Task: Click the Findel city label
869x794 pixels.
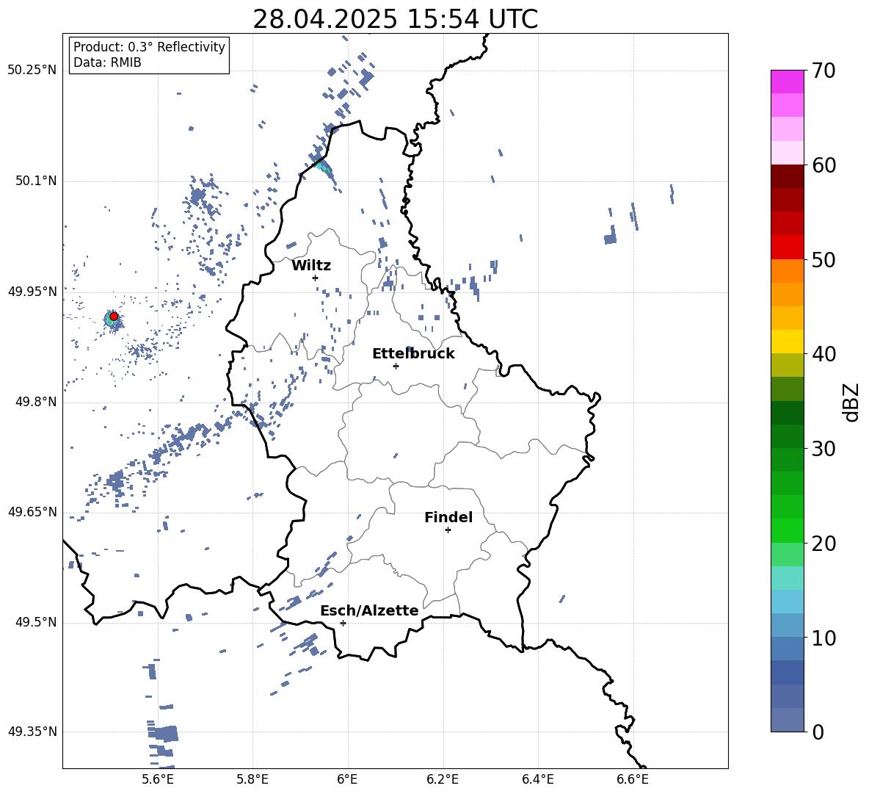Action: (x=448, y=517)
